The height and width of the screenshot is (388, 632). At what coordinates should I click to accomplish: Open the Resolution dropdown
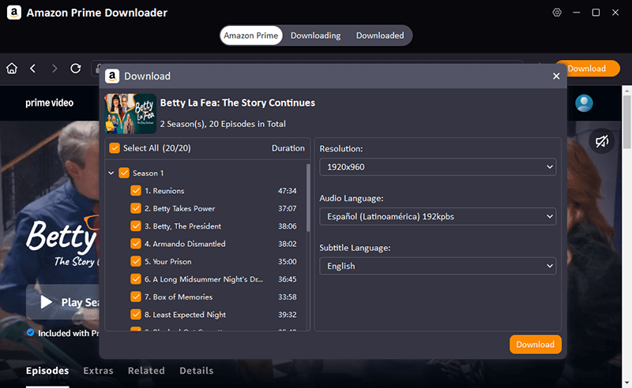coord(438,167)
